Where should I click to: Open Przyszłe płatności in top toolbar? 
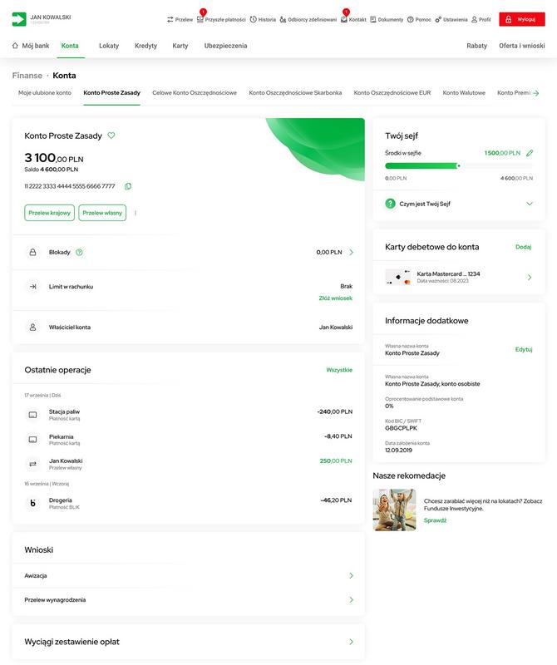[x=220, y=19]
